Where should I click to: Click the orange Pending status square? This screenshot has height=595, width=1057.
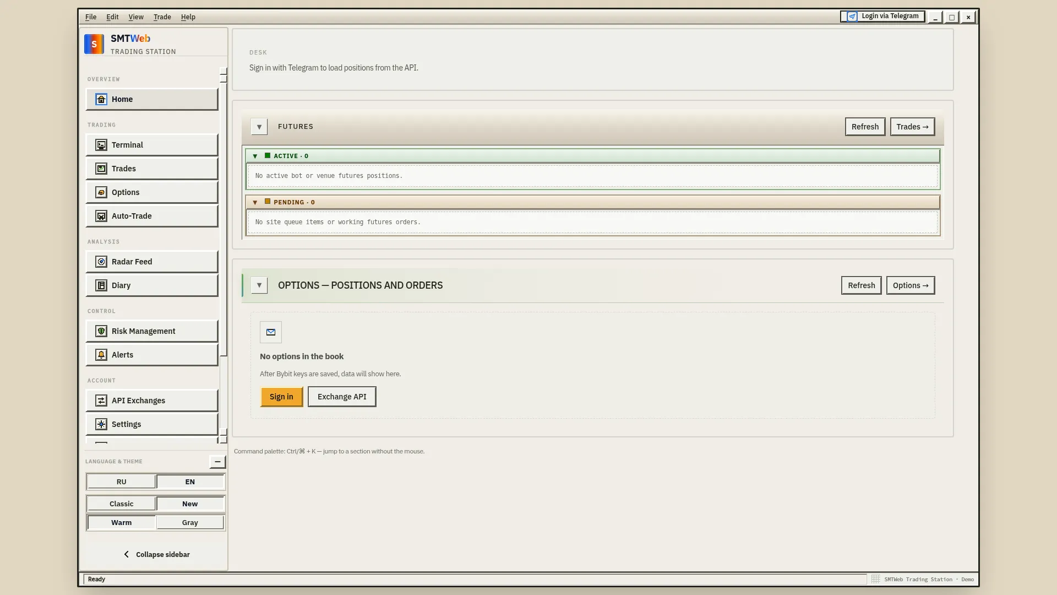point(268,202)
